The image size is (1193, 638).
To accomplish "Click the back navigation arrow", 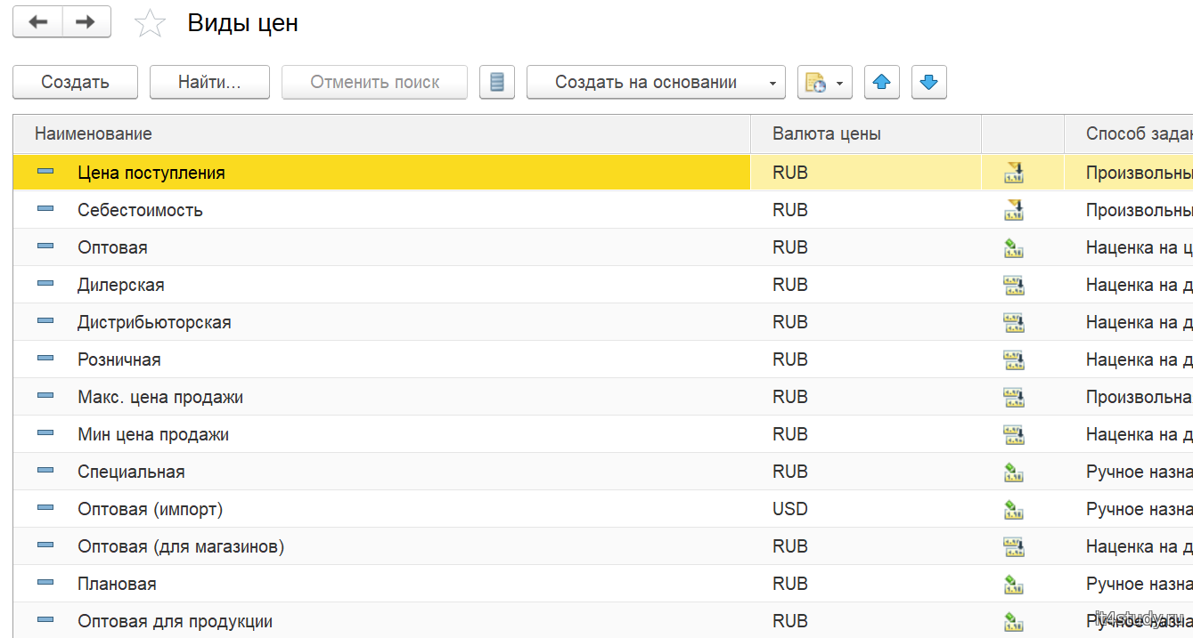I will [38, 22].
